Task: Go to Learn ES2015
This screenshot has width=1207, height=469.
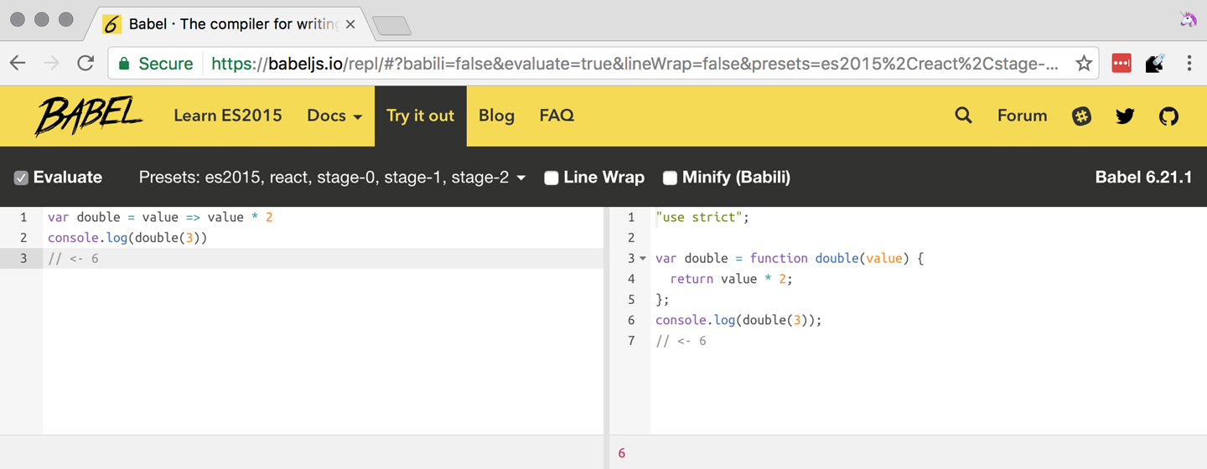Action: click(228, 116)
